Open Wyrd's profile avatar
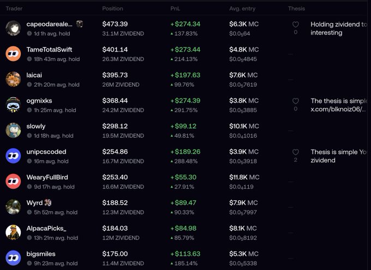 tap(13, 207)
